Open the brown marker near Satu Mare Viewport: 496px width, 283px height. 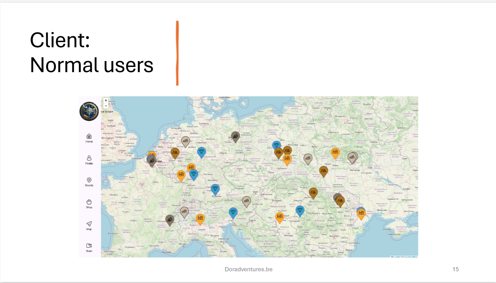[x=313, y=193]
